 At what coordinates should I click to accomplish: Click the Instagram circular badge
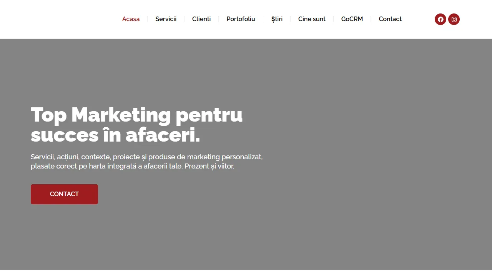click(x=454, y=19)
